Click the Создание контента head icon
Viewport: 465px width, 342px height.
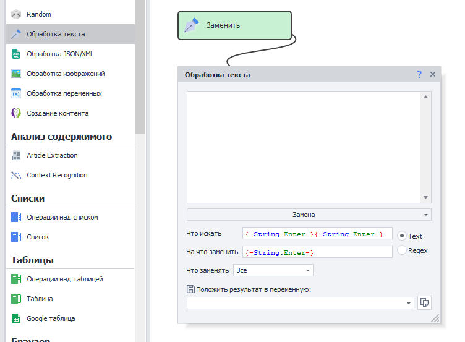point(16,113)
